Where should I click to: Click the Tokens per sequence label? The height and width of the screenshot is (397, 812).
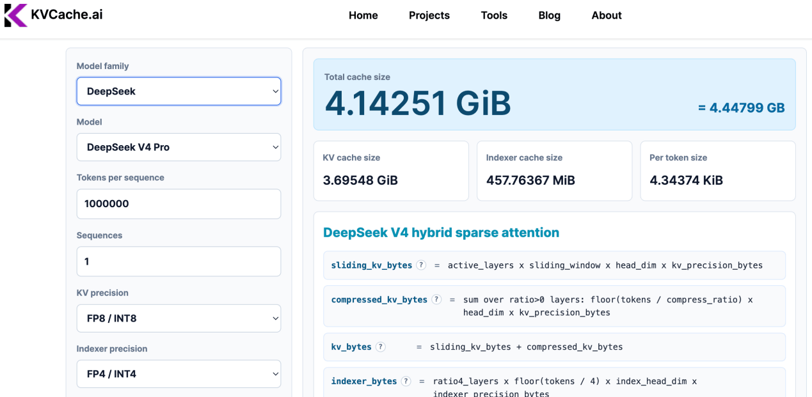pos(120,178)
